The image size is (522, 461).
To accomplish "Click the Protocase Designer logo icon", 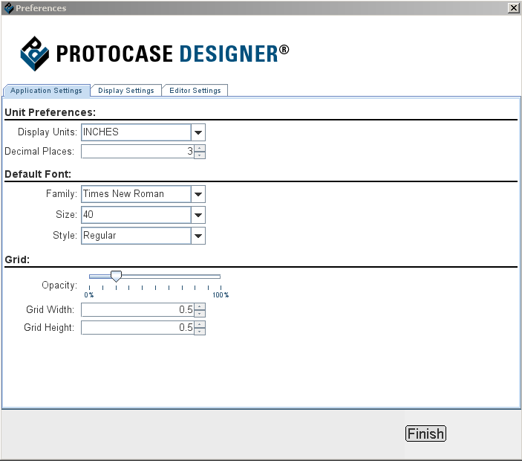I will point(35,54).
